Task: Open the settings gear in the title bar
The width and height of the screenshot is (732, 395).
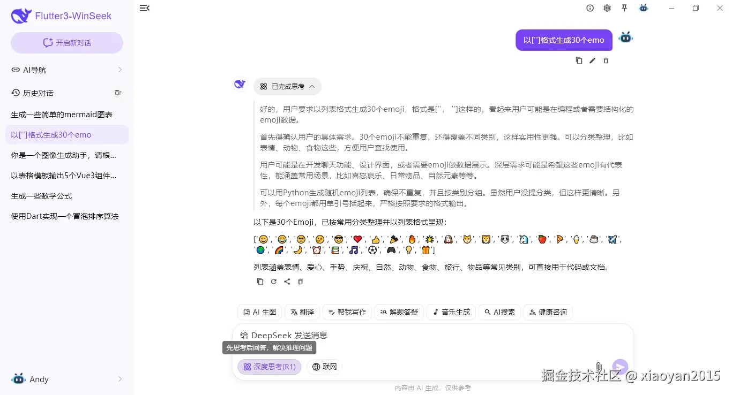Action: (607, 8)
